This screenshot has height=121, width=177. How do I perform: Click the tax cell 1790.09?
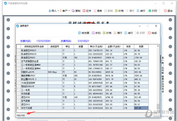141,58
